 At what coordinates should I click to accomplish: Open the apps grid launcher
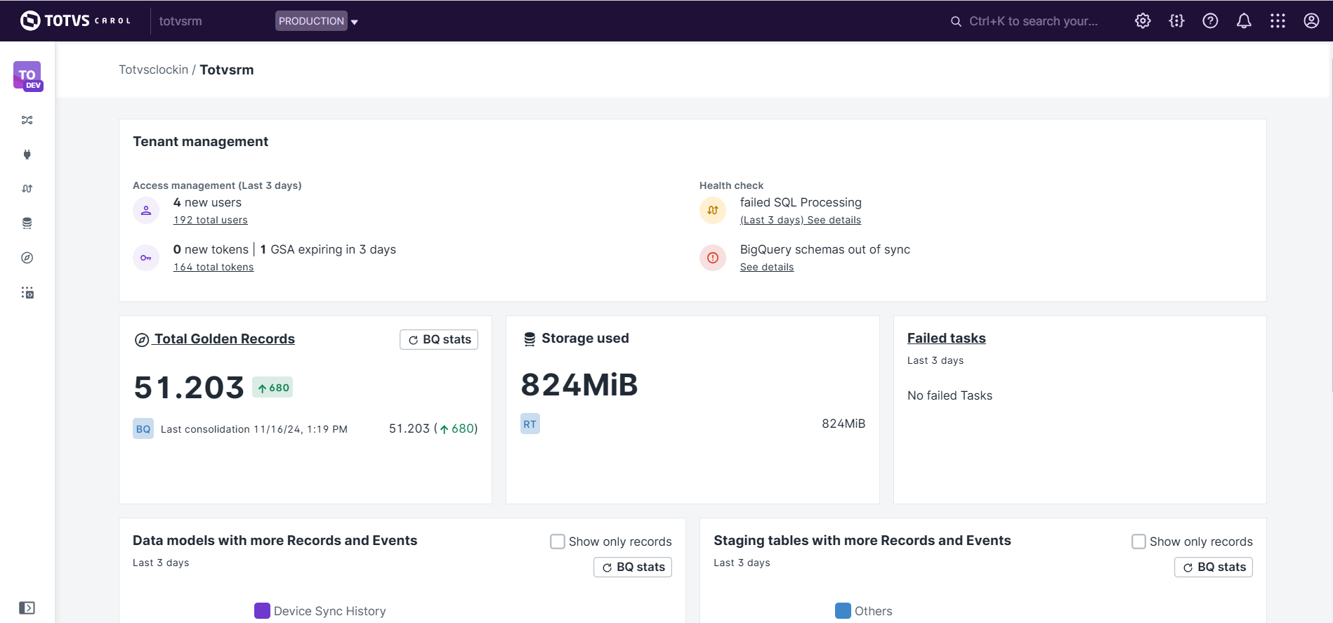(x=1278, y=21)
